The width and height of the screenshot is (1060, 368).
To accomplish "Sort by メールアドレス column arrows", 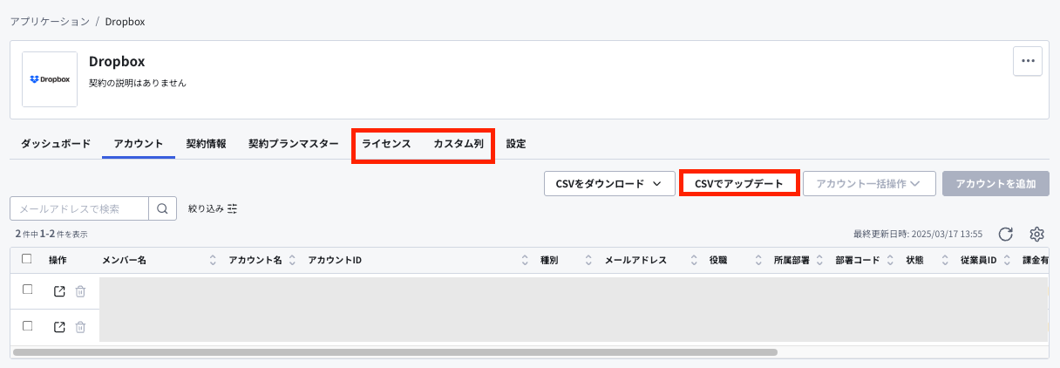I will pos(694,261).
